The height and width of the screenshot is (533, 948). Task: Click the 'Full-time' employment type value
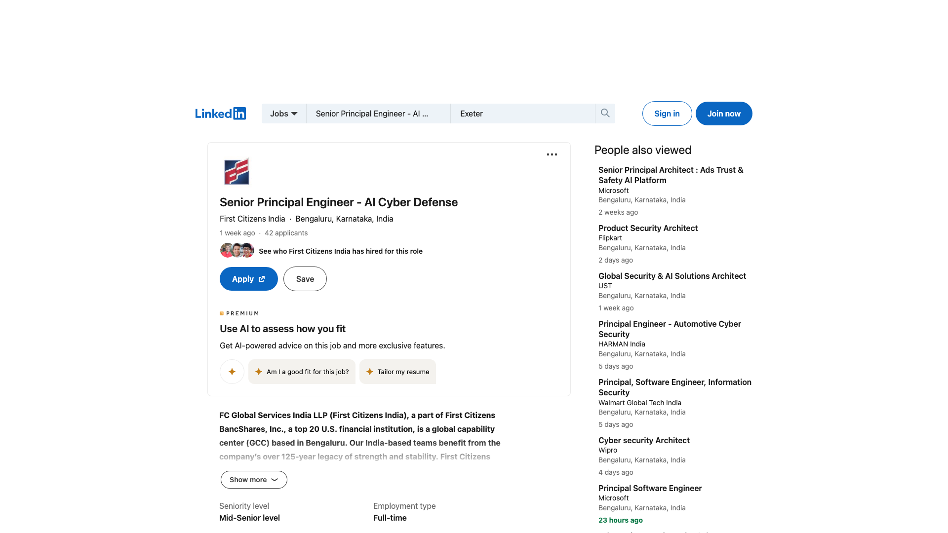390,518
